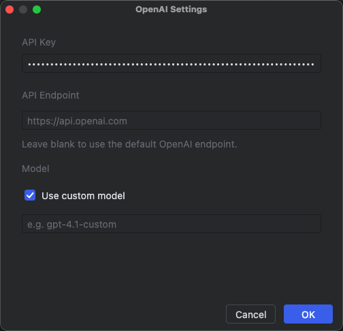Click the API Endpoint label
Image resolution: width=343 pixels, height=331 pixels.
50,95
